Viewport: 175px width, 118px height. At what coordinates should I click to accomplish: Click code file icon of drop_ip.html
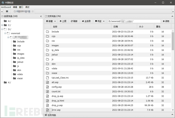[x=47, y=101]
